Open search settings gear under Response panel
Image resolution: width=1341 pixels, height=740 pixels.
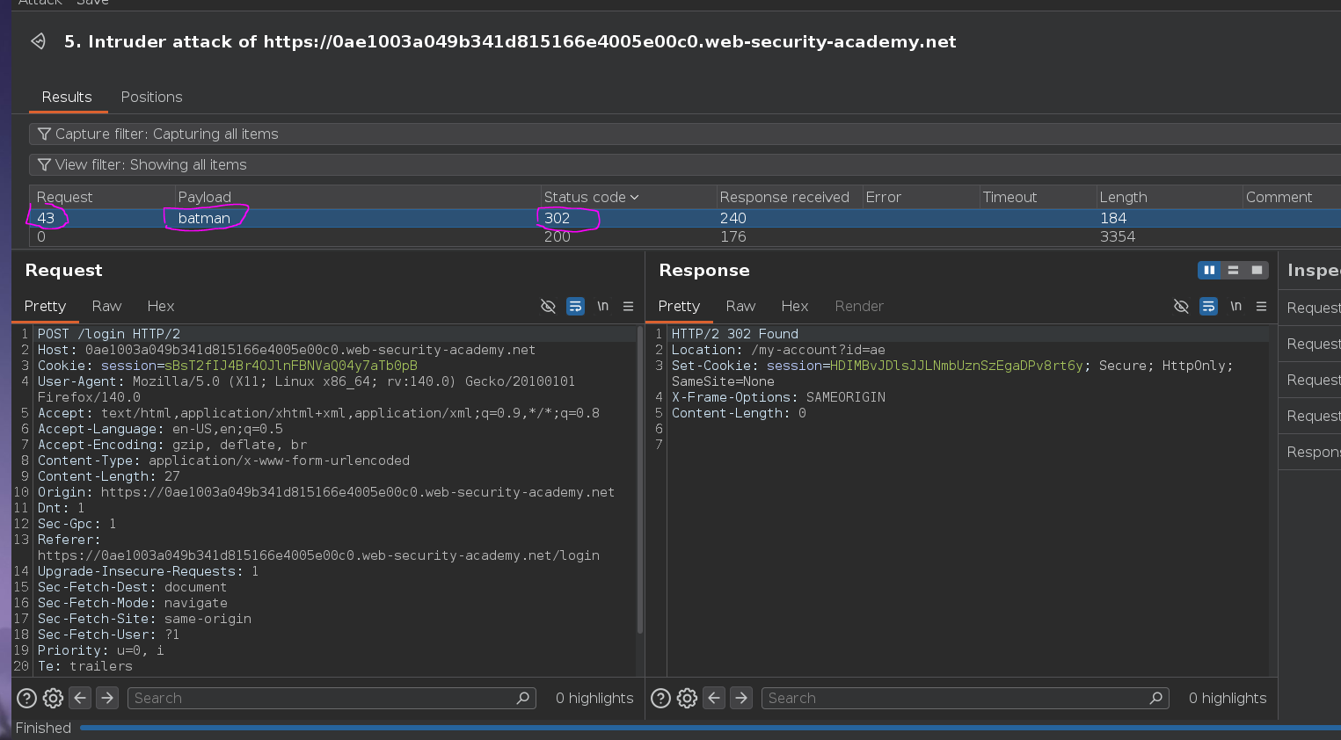point(687,698)
